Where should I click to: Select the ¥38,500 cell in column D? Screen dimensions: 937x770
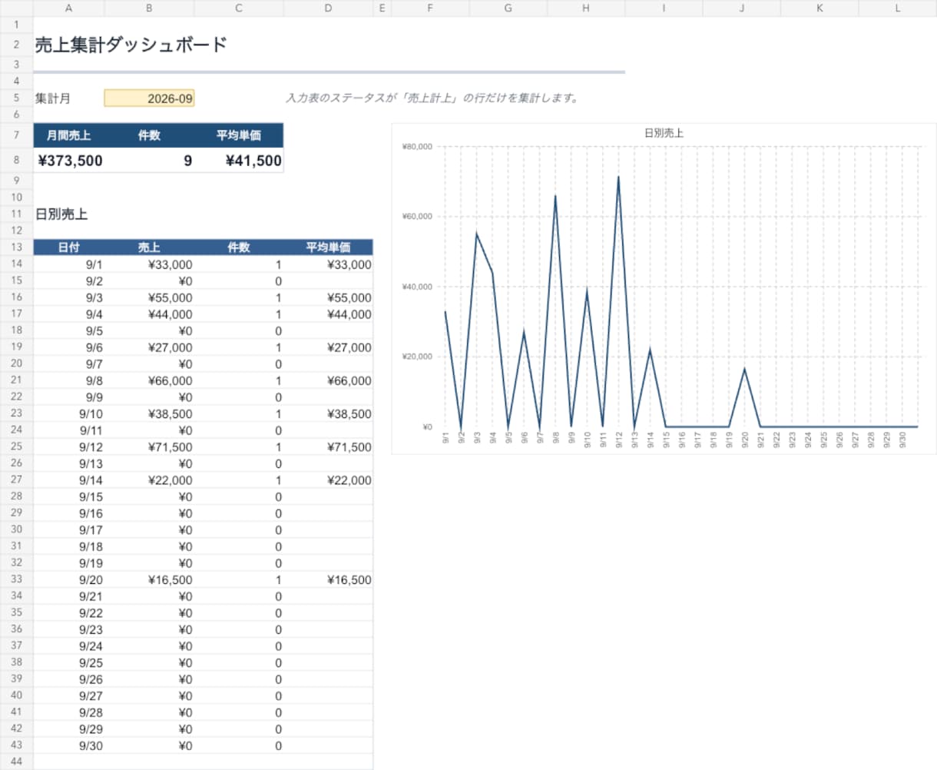pyautogui.click(x=328, y=413)
